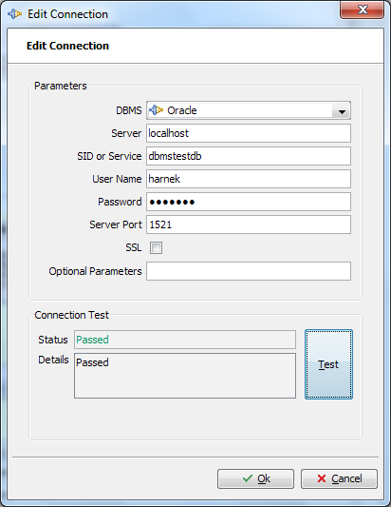Click the Optional Parameters label
Viewport: 391px width, 507px height.
coord(95,271)
